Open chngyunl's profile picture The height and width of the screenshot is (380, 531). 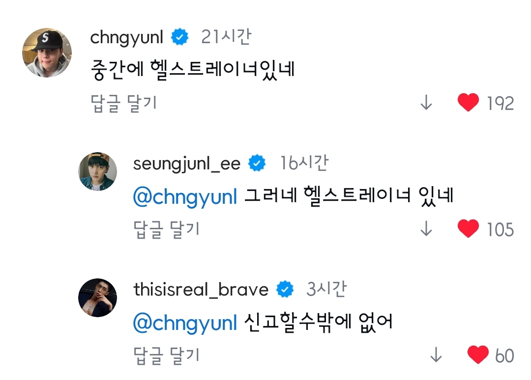48,53
